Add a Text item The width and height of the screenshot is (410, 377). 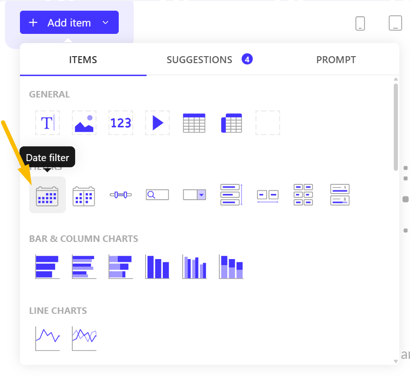pyautogui.click(x=47, y=123)
